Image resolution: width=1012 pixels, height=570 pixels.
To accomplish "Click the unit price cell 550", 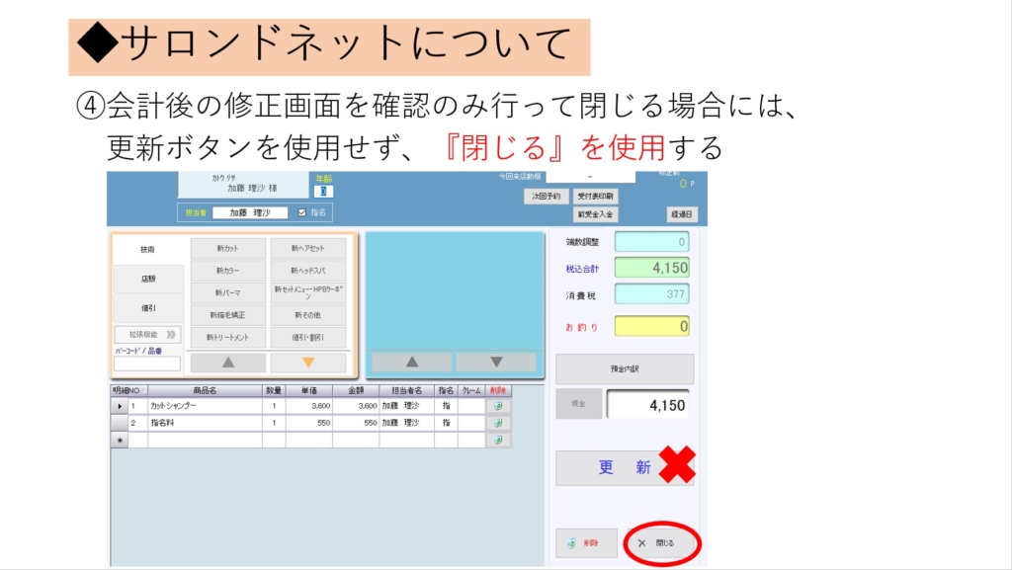I will 309,423.
